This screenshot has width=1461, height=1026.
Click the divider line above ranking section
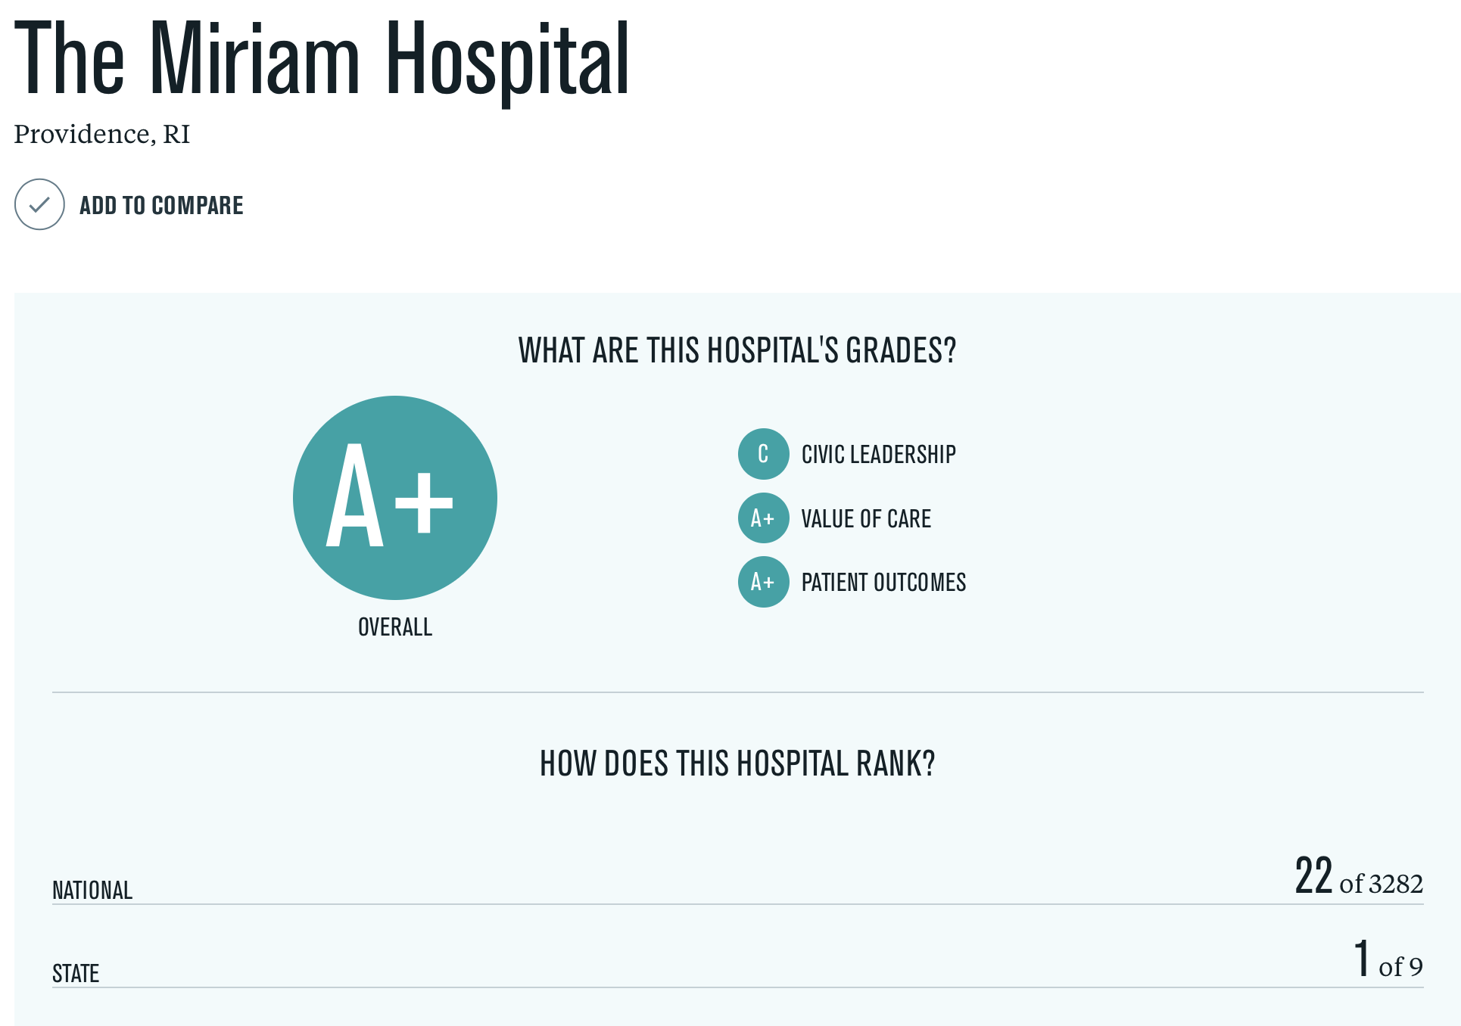738,692
